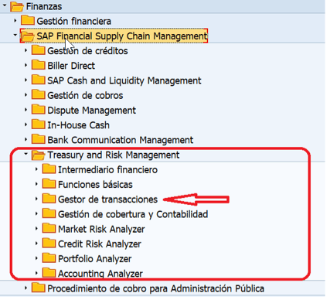Collapse Treasury and Risk Management arrow
This screenshot has height=300, width=330.
[26, 154]
